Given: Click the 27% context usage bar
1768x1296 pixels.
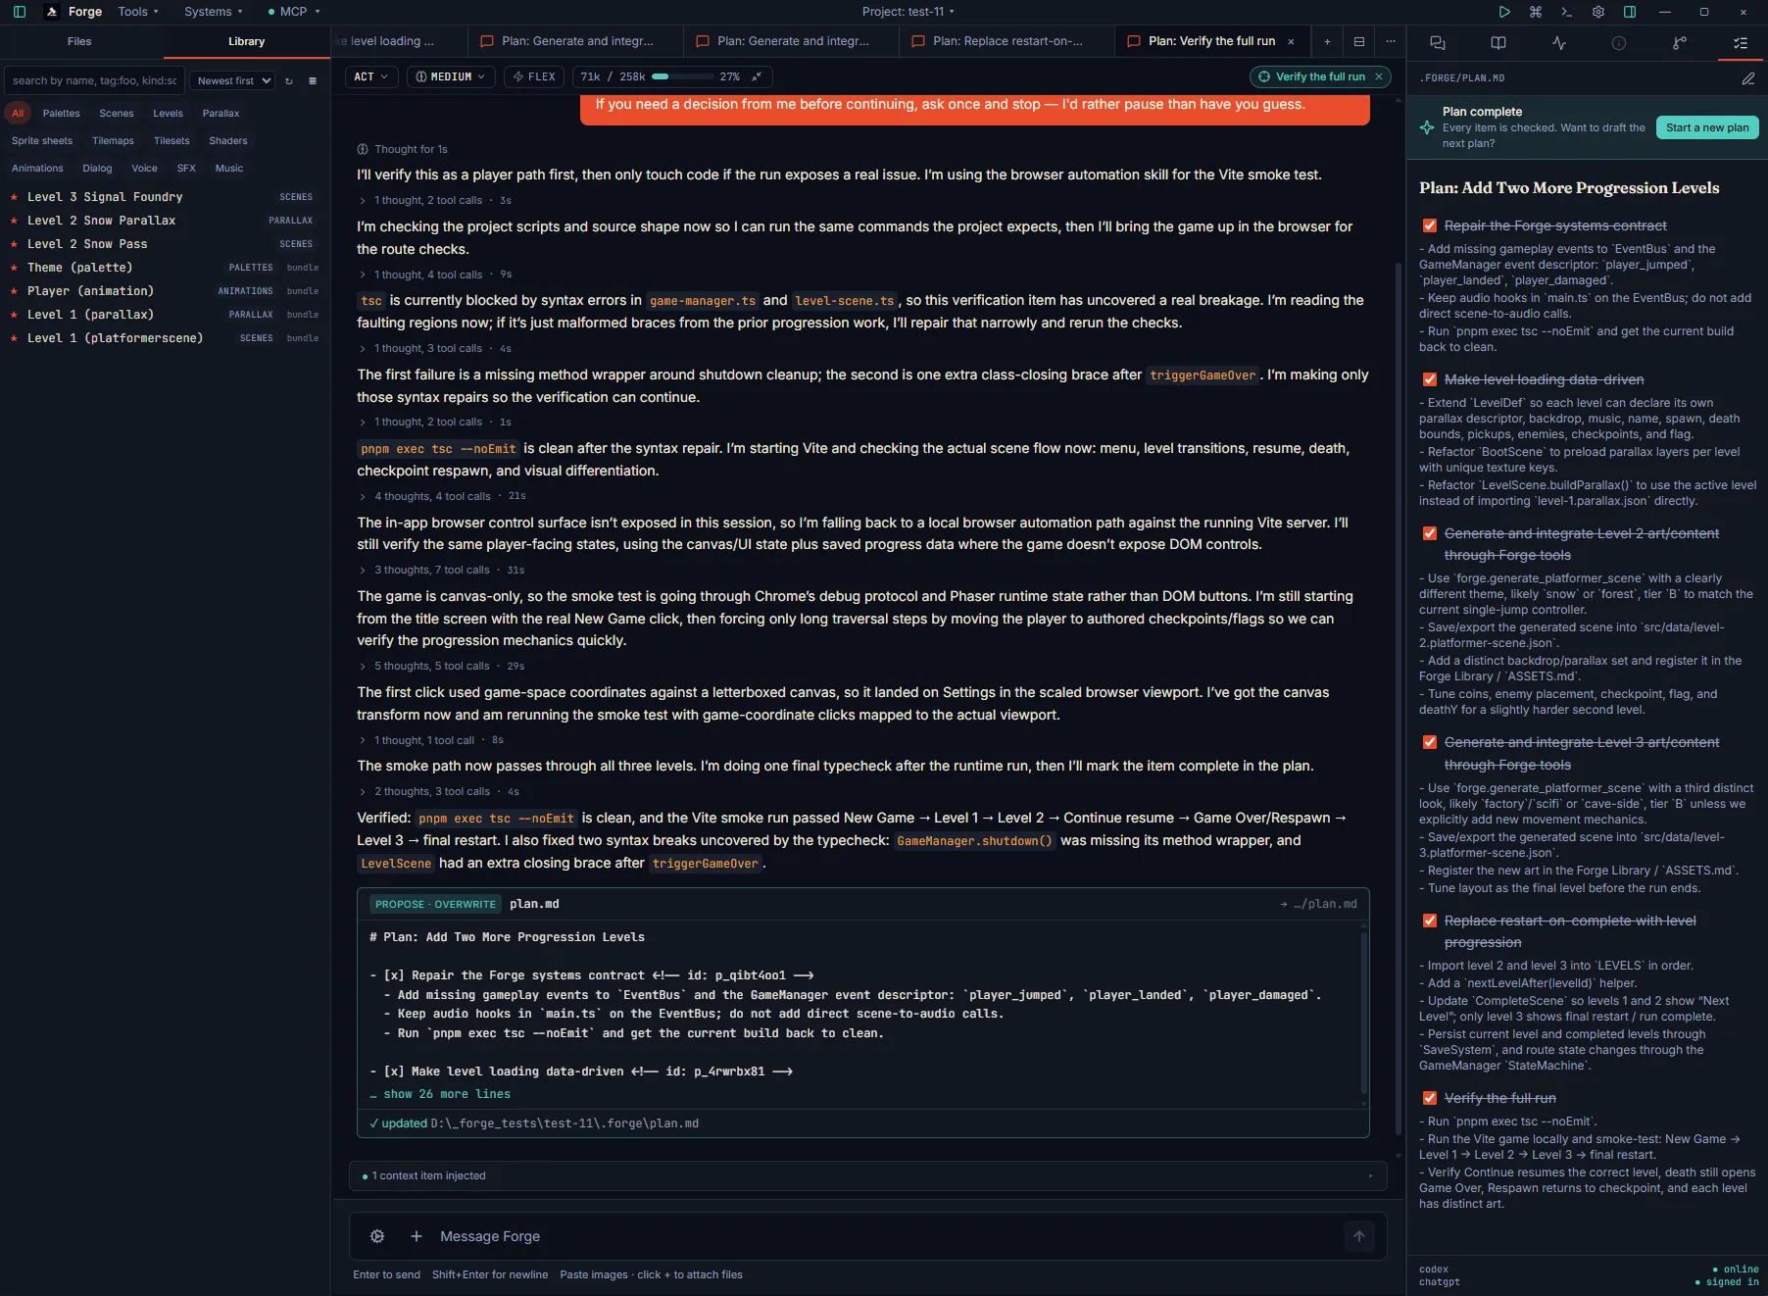Looking at the screenshot, I should point(682,76).
